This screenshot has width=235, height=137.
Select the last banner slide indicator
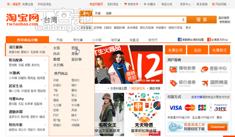[158, 81]
